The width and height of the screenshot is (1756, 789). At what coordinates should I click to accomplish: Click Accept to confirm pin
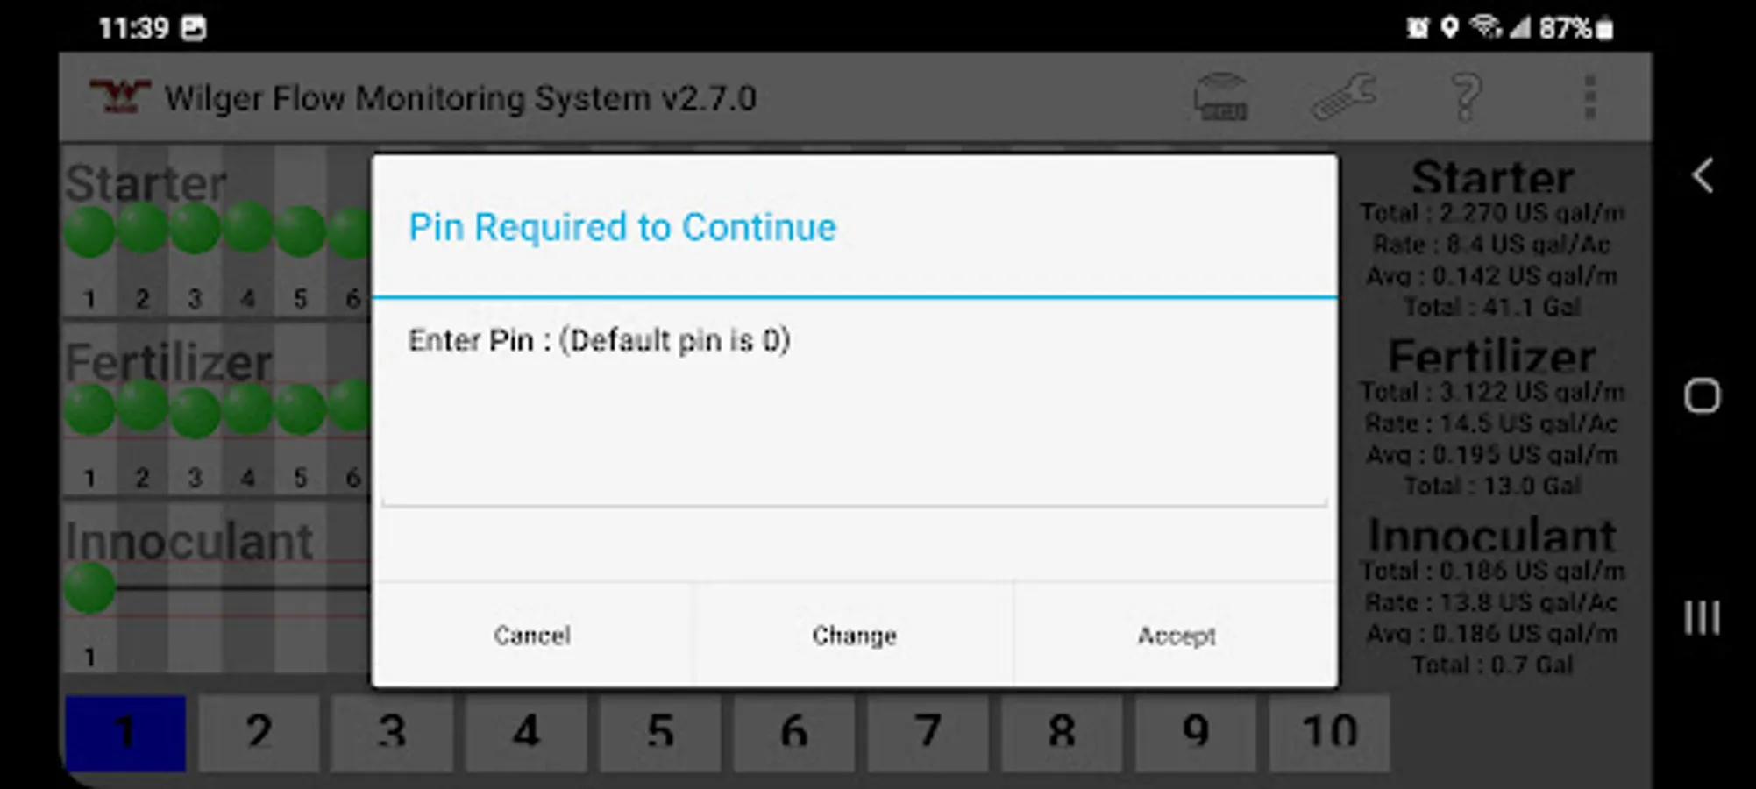1177,635
